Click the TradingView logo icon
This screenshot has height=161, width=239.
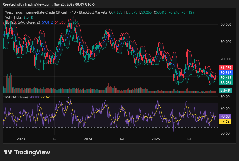coord(8,152)
